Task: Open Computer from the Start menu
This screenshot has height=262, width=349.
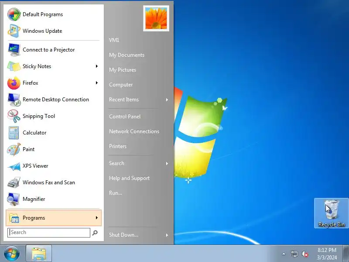Action: [121, 85]
